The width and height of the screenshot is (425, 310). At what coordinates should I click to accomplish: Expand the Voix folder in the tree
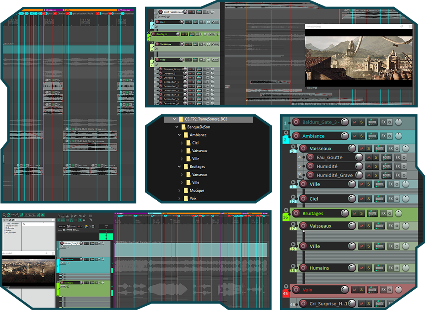(x=180, y=198)
